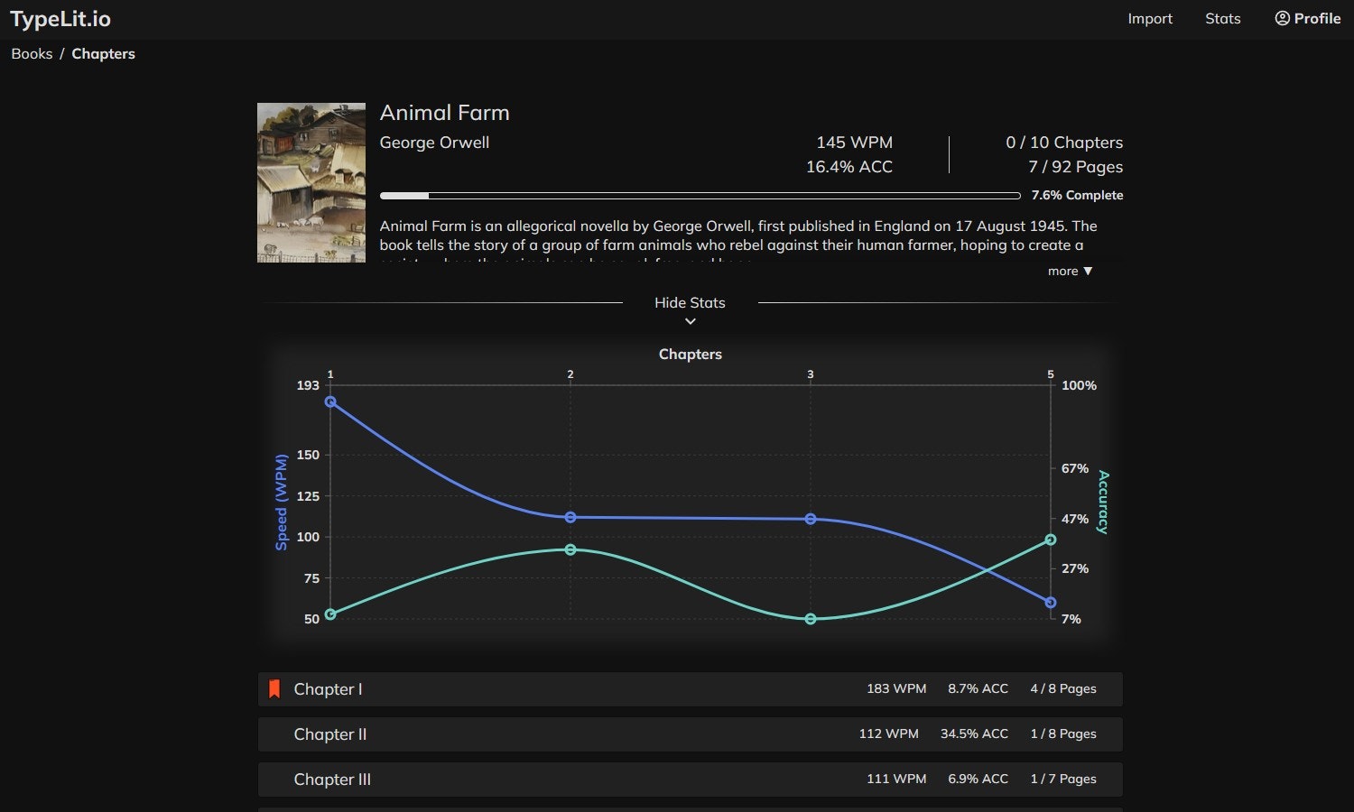Screen dimensions: 1354x812
Task: Open Chapter III
Action: (691, 780)
